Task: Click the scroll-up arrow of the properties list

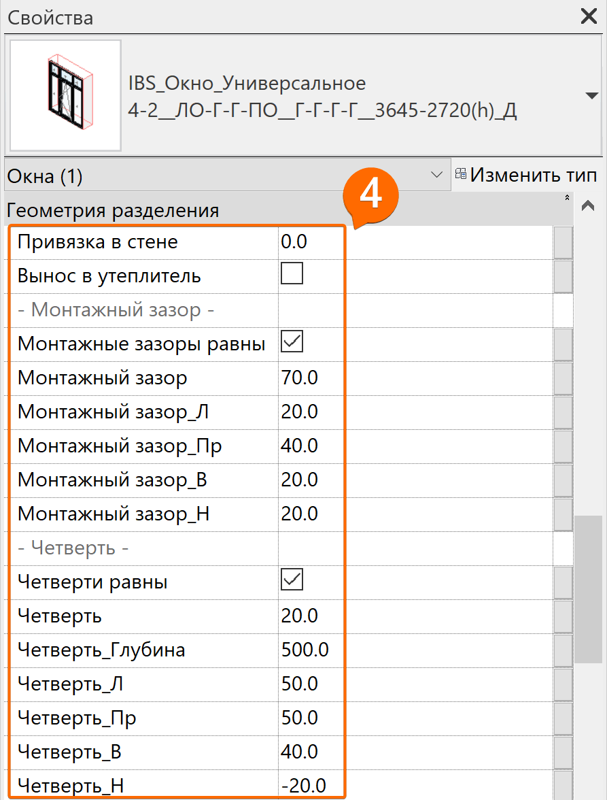Action: pos(588,205)
